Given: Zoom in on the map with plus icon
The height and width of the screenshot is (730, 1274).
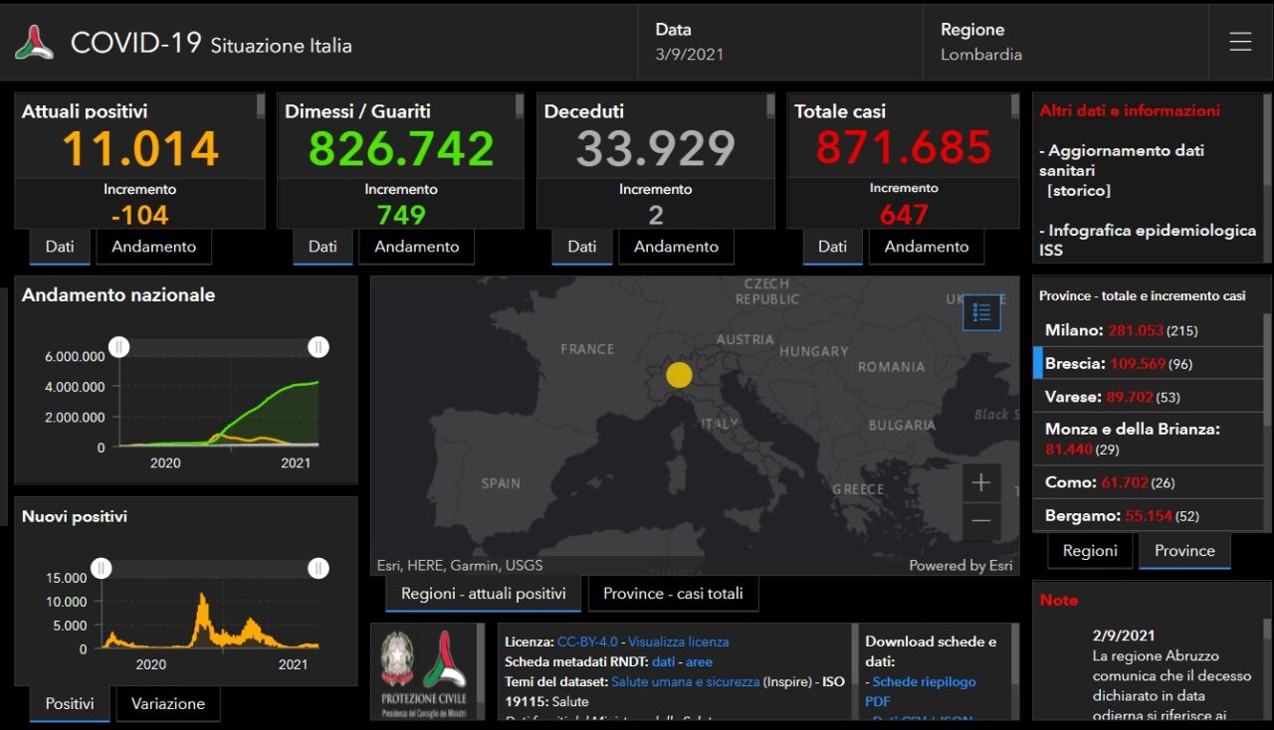Looking at the screenshot, I should (981, 482).
